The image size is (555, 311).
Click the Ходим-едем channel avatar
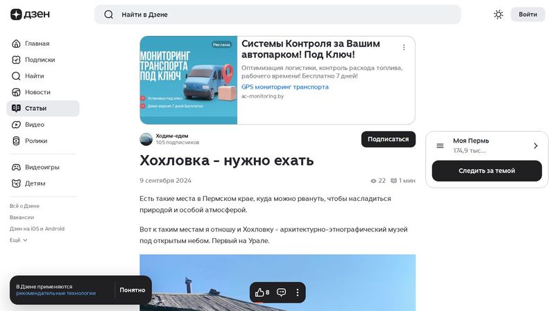click(x=146, y=139)
